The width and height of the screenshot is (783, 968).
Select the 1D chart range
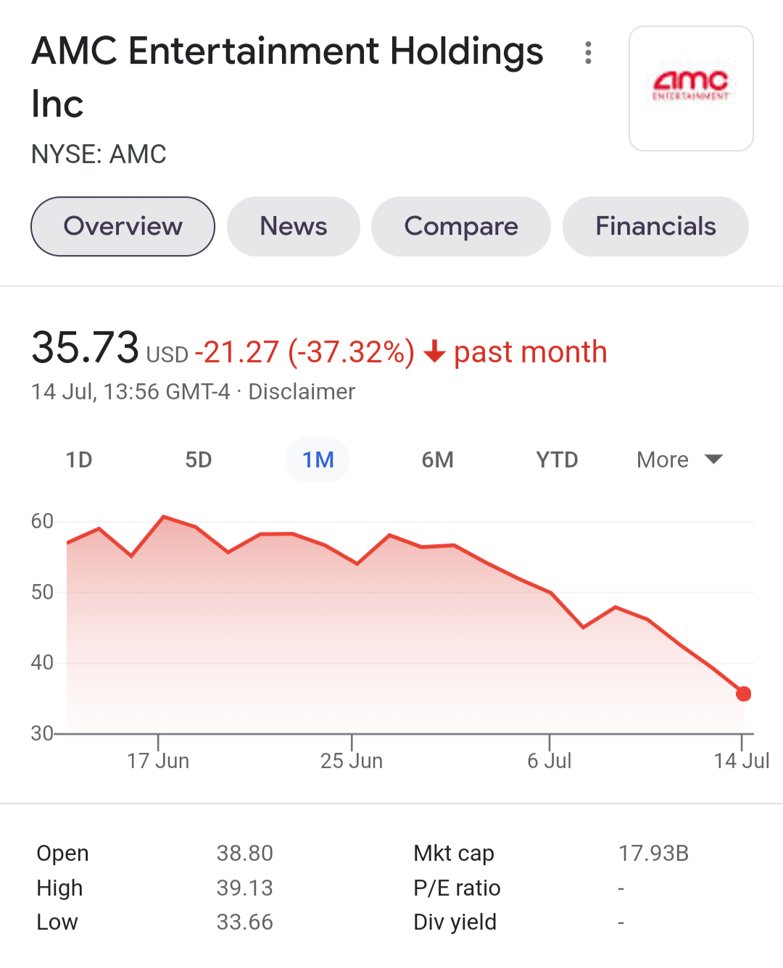79,459
